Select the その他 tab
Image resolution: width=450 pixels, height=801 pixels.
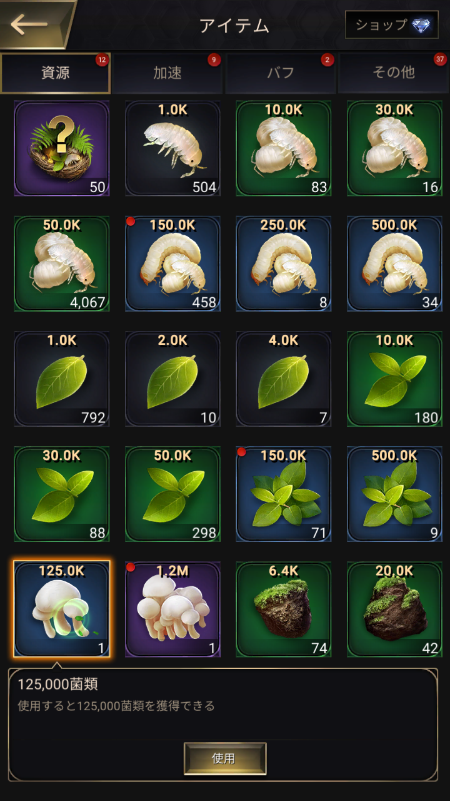[393, 73]
